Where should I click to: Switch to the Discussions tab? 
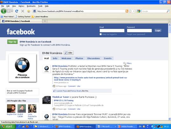94,58
